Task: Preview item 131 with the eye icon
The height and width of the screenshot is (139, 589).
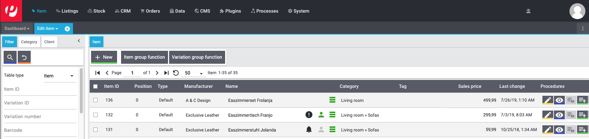Action: [x=559, y=130]
